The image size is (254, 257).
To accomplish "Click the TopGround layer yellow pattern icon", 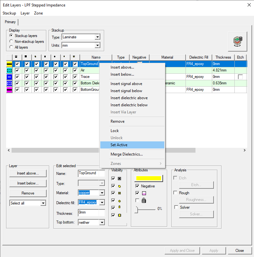I will point(9,64).
